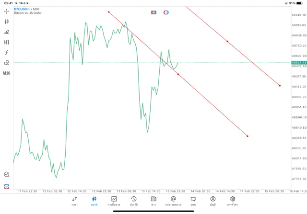Screen dimensions: 307x214
Task: Switch to the ราคา (Quotes) tab
Action: [x=74, y=200]
